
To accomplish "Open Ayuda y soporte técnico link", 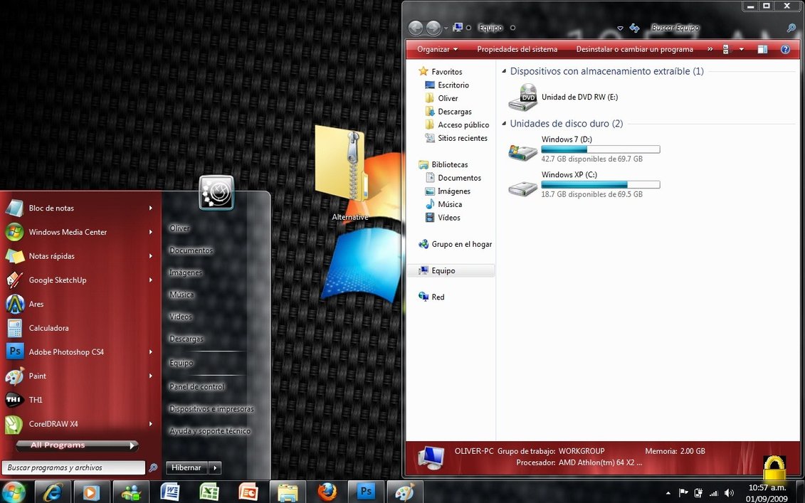I will [210, 431].
